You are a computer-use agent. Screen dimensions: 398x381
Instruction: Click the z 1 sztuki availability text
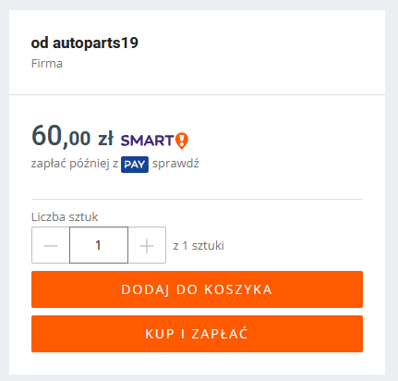[199, 246]
